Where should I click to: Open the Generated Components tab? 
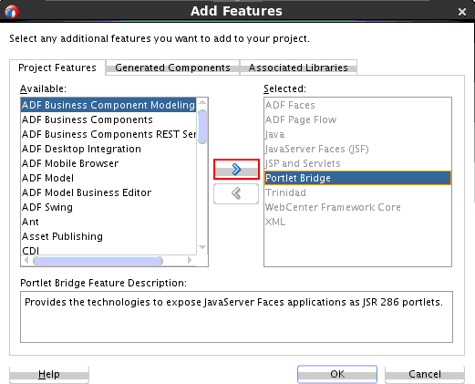(x=172, y=67)
